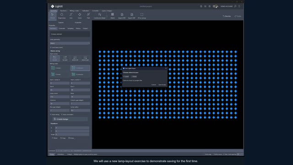Activate the Circle lamp tool
This screenshot has height=165, width=293.
(80, 16)
